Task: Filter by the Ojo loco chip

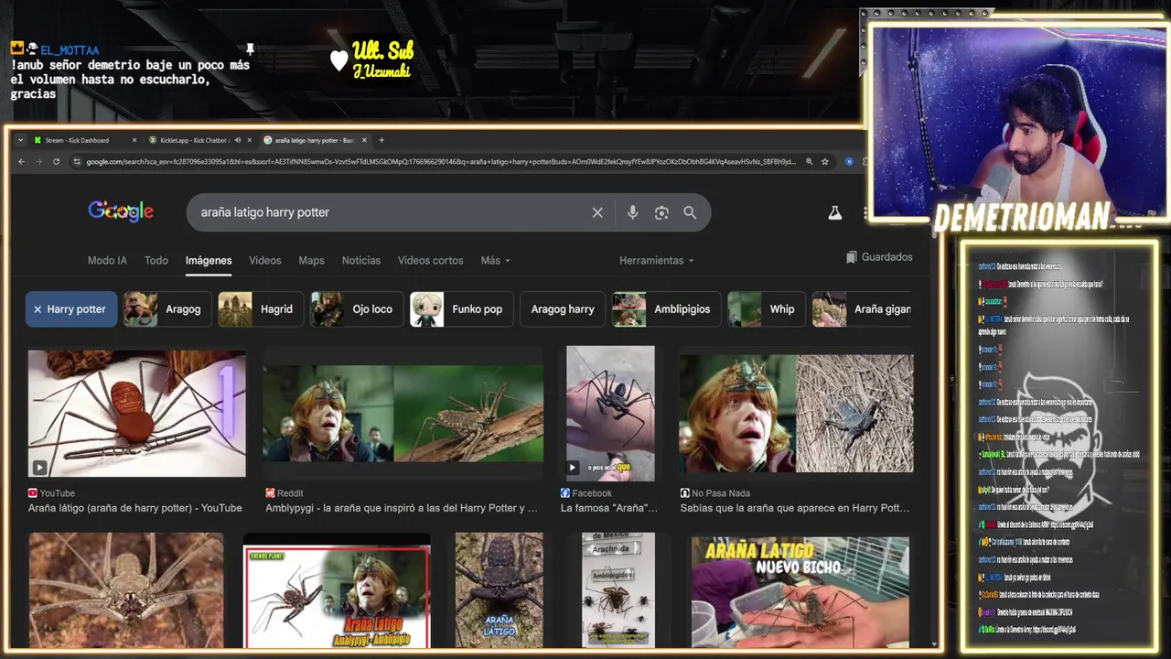Action: point(357,309)
